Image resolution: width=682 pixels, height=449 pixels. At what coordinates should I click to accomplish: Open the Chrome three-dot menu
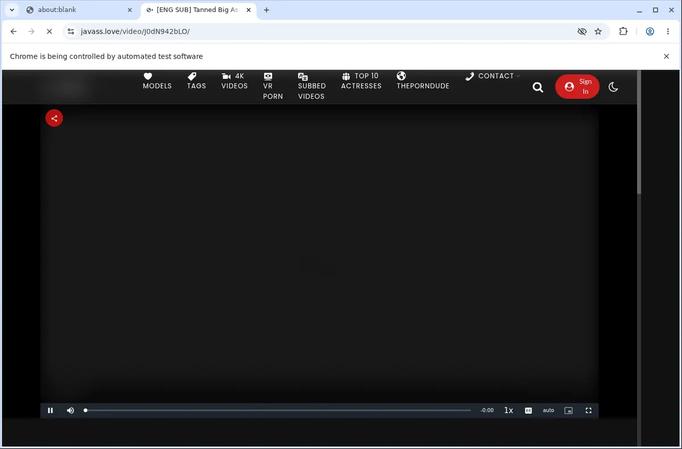[x=668, y=31]
